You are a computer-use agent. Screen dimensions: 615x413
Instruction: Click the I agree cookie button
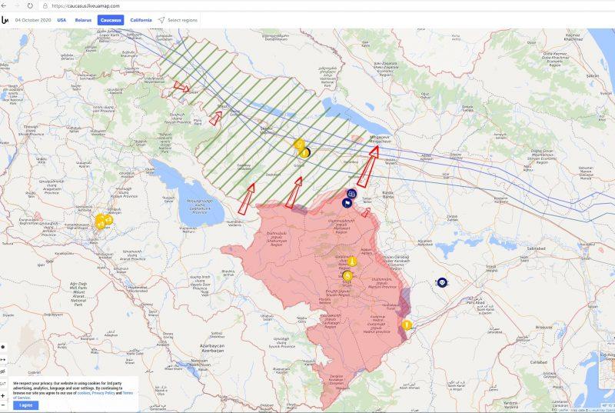tap(25, 405)
